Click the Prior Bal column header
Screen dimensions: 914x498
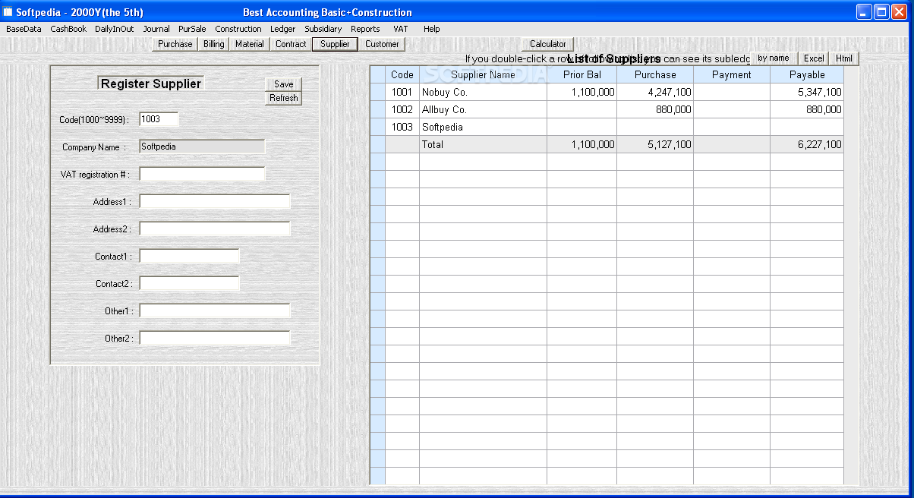pyautogui.click(x=582, y=74)
